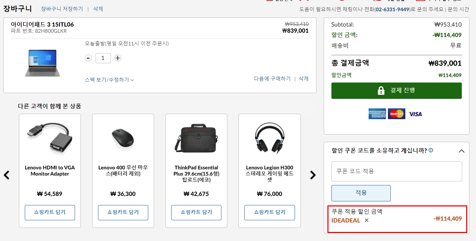
Task: Click 삭제 link next to 장바구니 저장하기
Action: (98, 9)
